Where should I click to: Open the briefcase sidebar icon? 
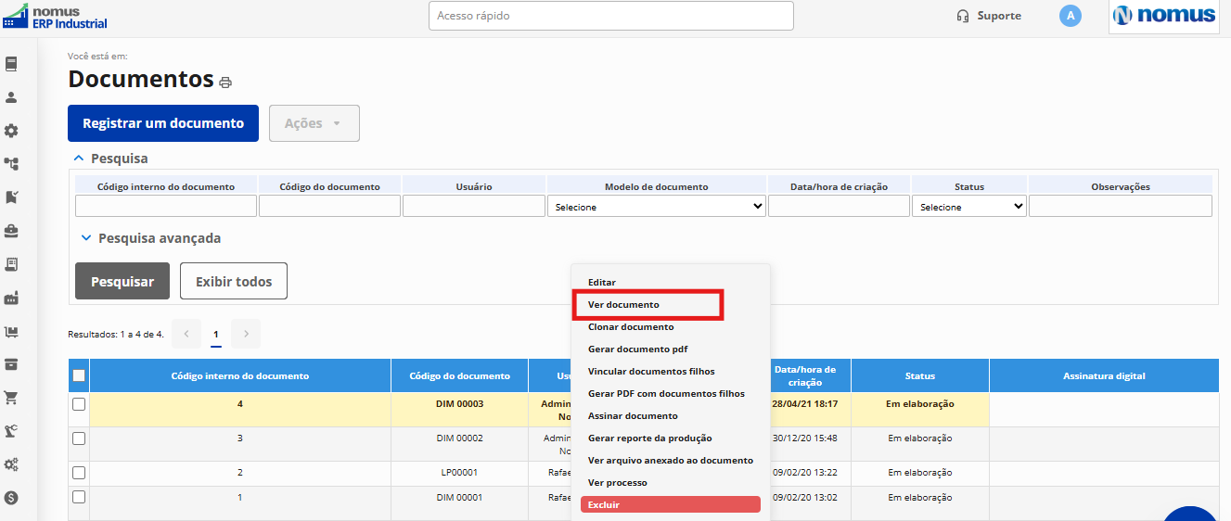pyautogui.click(x=12, y=230)
